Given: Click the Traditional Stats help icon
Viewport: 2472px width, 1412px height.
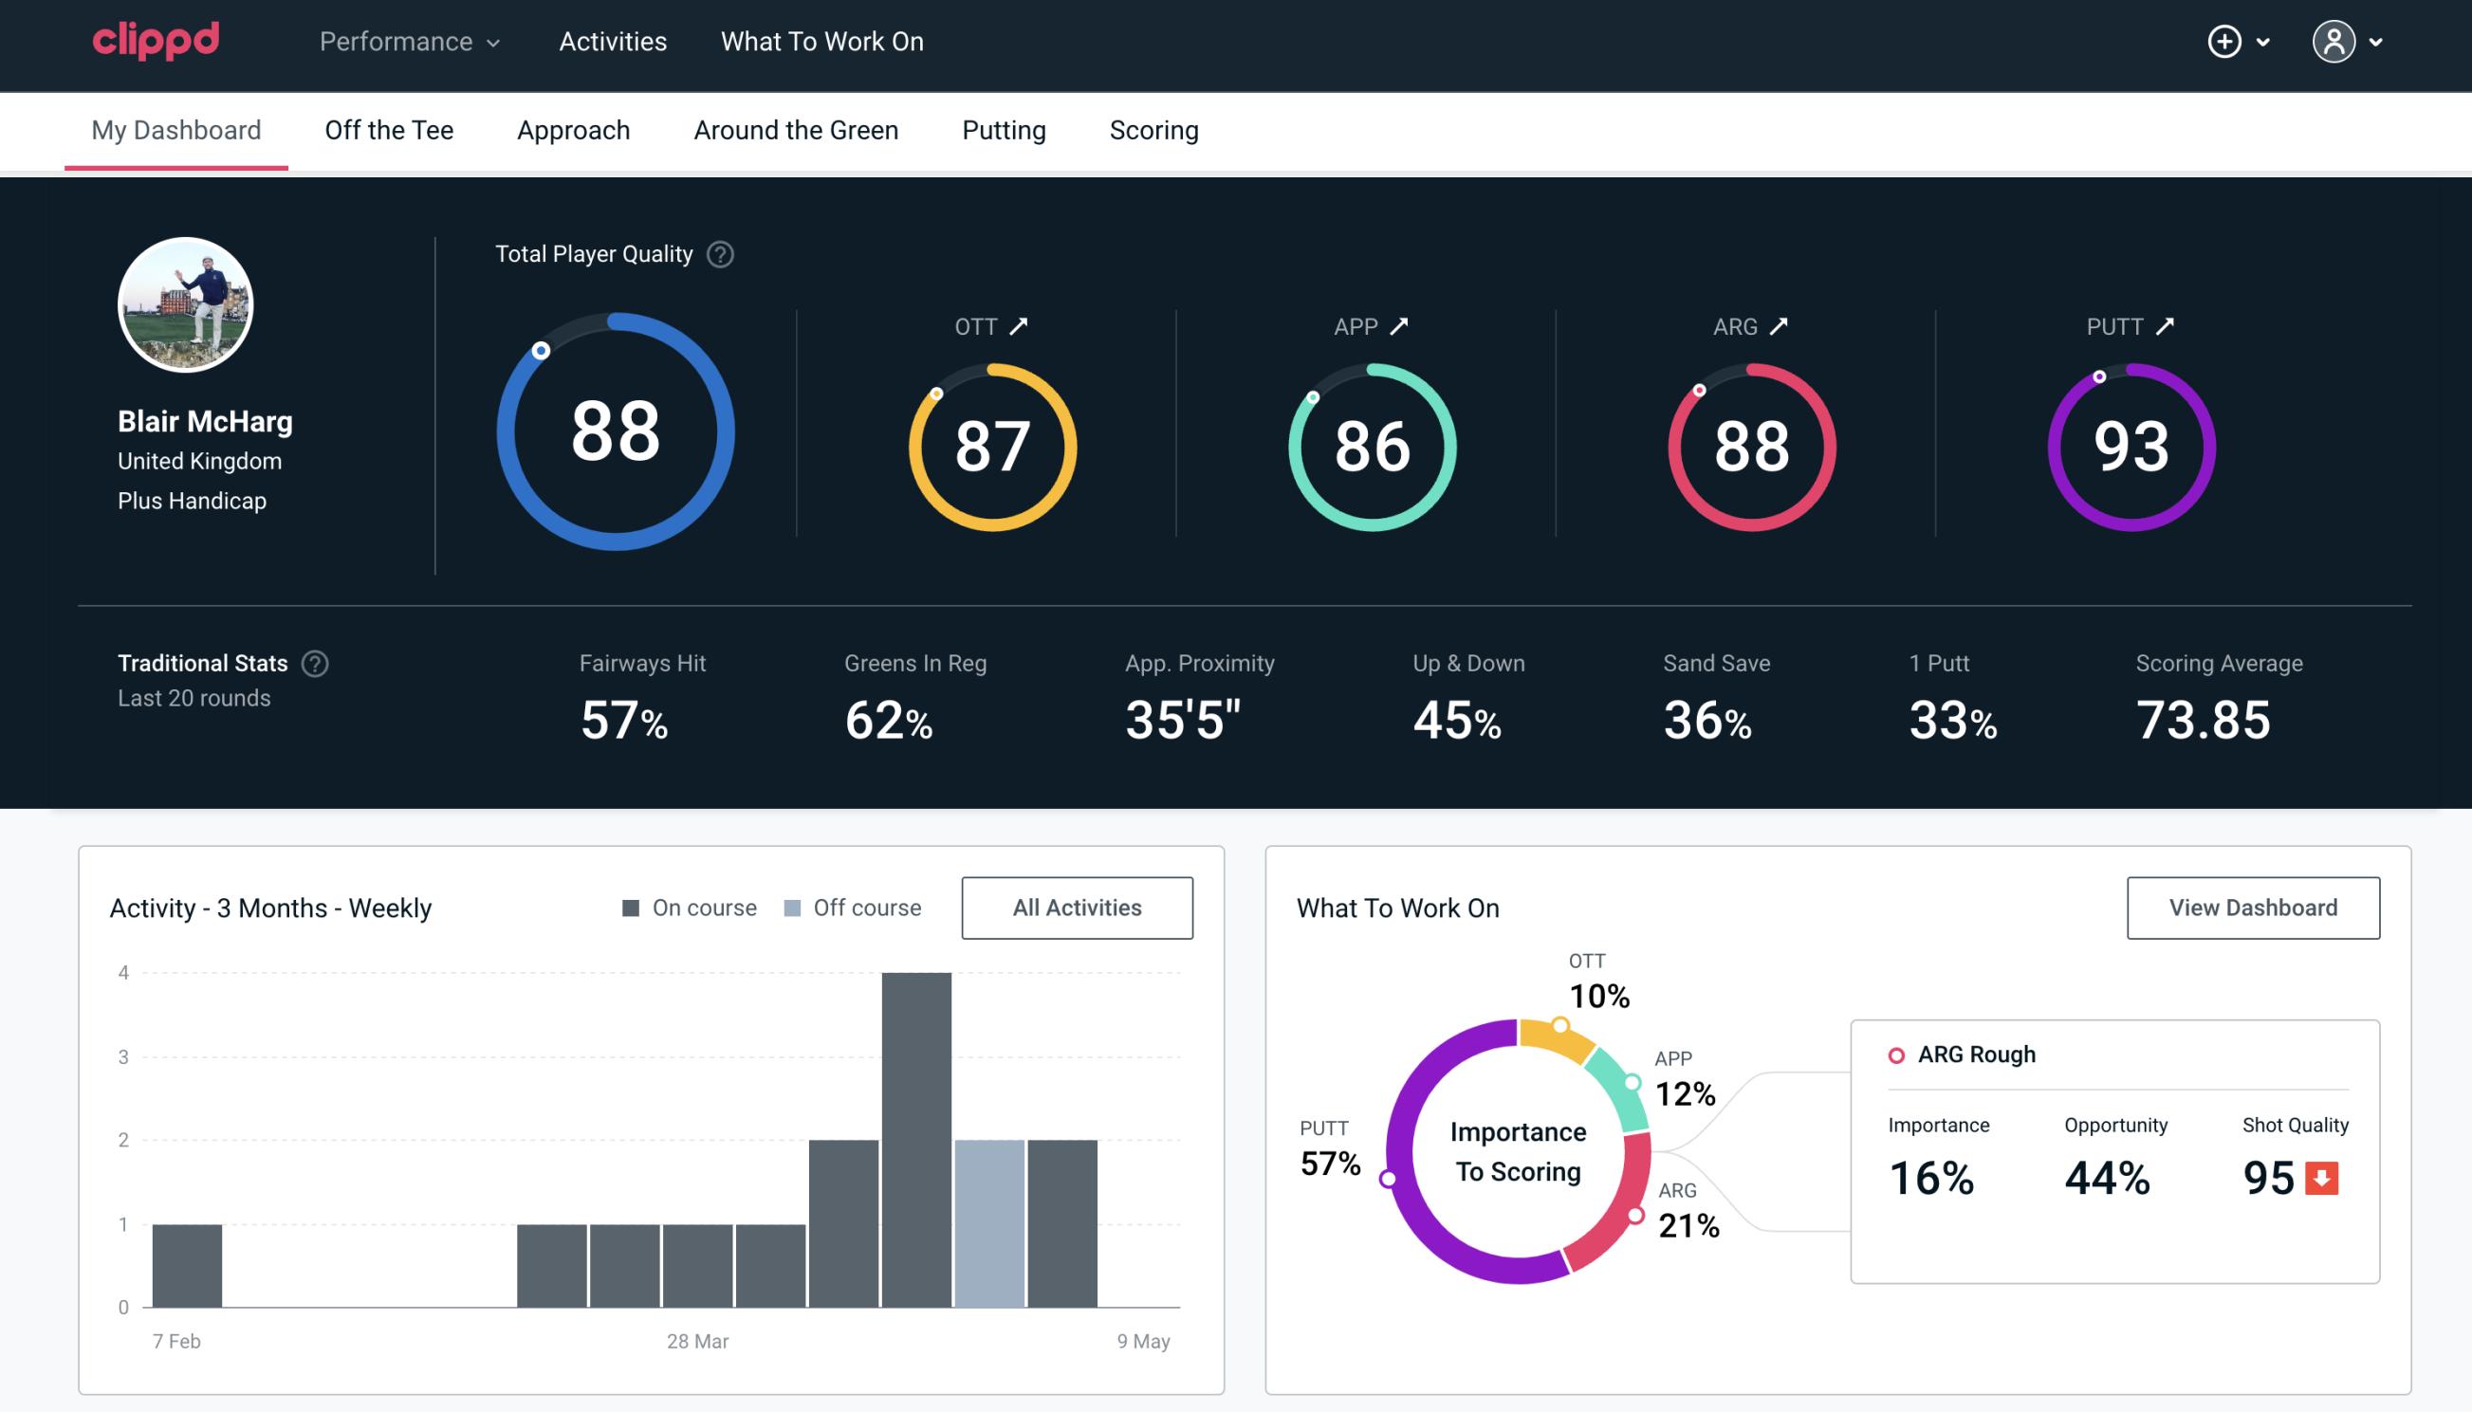Looking at the screenshot, I should (x=314, y=662).
